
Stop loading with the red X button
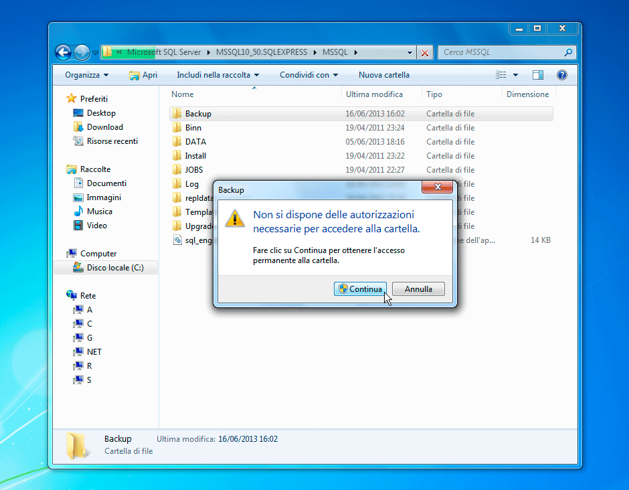click(425, 52)
